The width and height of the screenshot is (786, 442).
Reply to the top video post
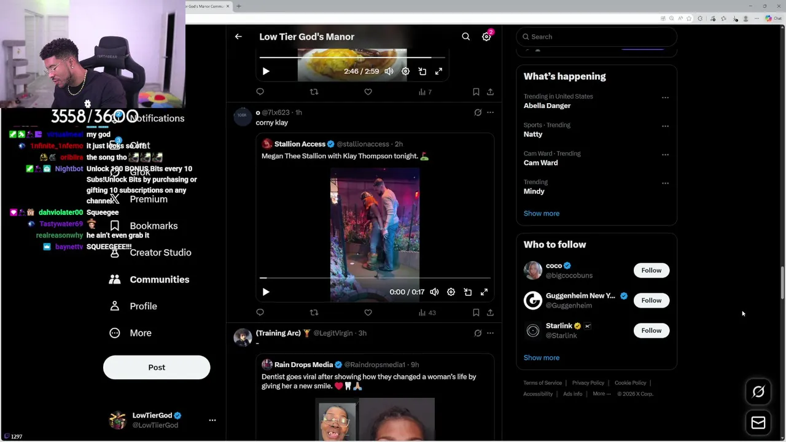tap(260, 91)
